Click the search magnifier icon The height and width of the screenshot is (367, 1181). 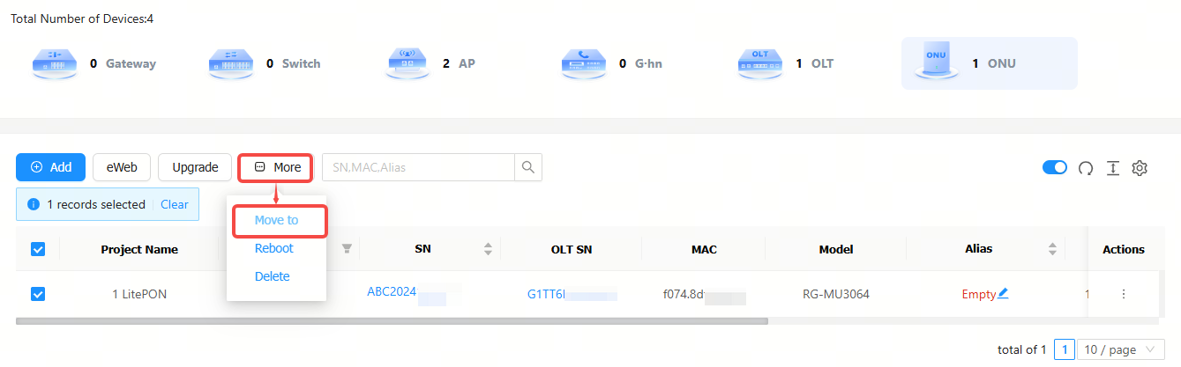point(528,167)
